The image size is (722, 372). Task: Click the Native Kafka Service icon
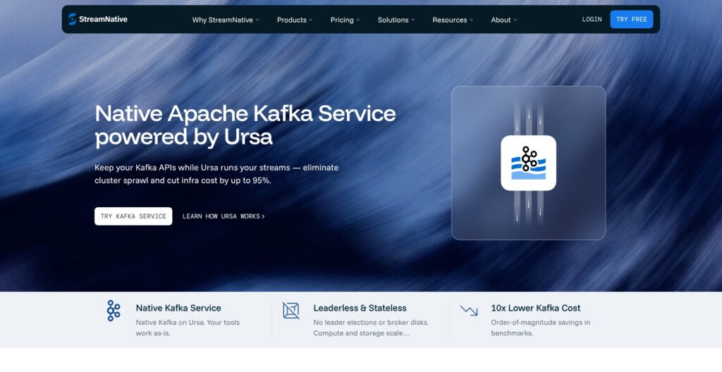pos(114,311)
